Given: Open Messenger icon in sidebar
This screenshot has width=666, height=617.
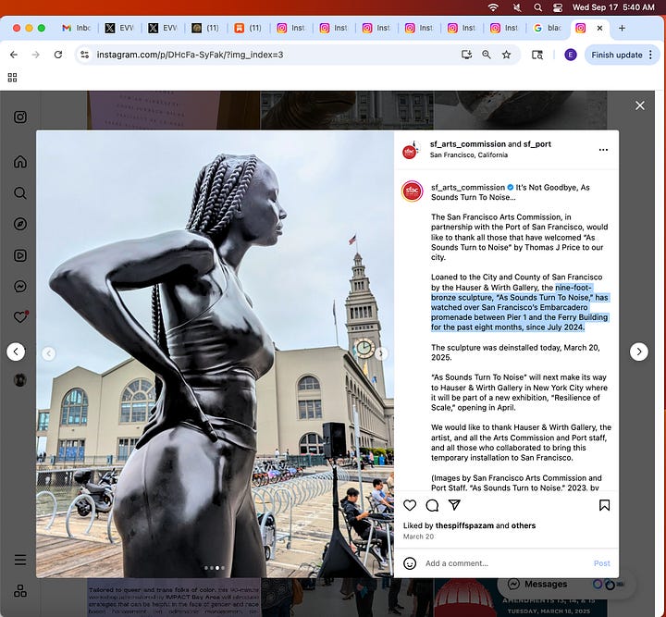Looking at the screenshot, I should click(20, 286).
